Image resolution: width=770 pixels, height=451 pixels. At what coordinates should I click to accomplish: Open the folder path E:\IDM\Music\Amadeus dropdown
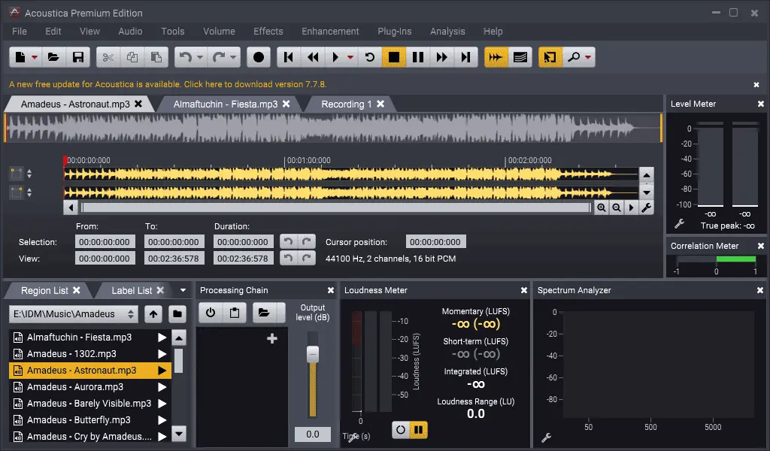[73, 314]
